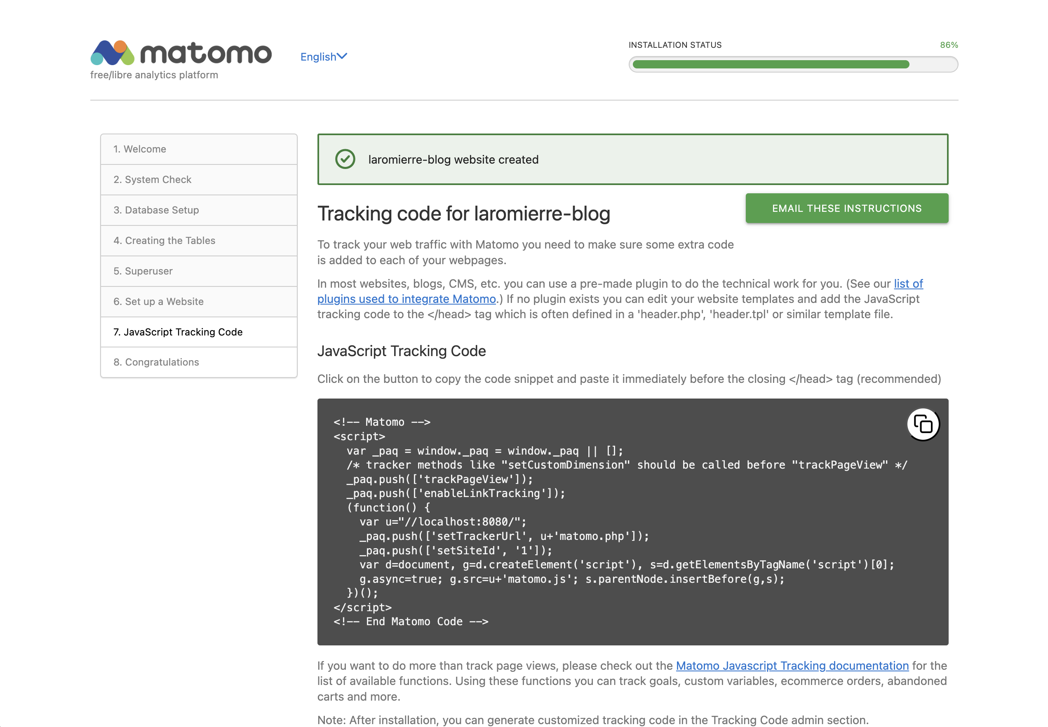Click the installation status progress bar
This screenshot has height=727, width=1048.
click(793, 64)
